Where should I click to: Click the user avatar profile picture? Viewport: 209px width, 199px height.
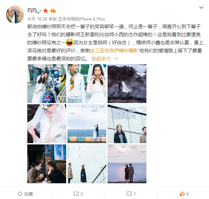pyautogui.click(x=15, y=14)
